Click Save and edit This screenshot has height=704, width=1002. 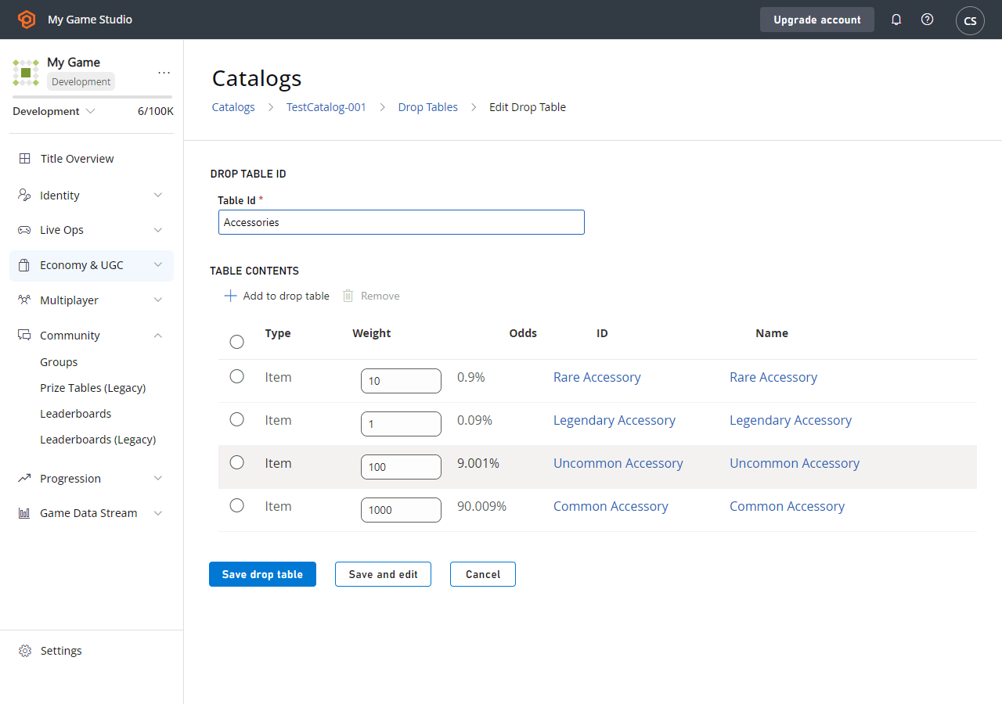(383, 574)
